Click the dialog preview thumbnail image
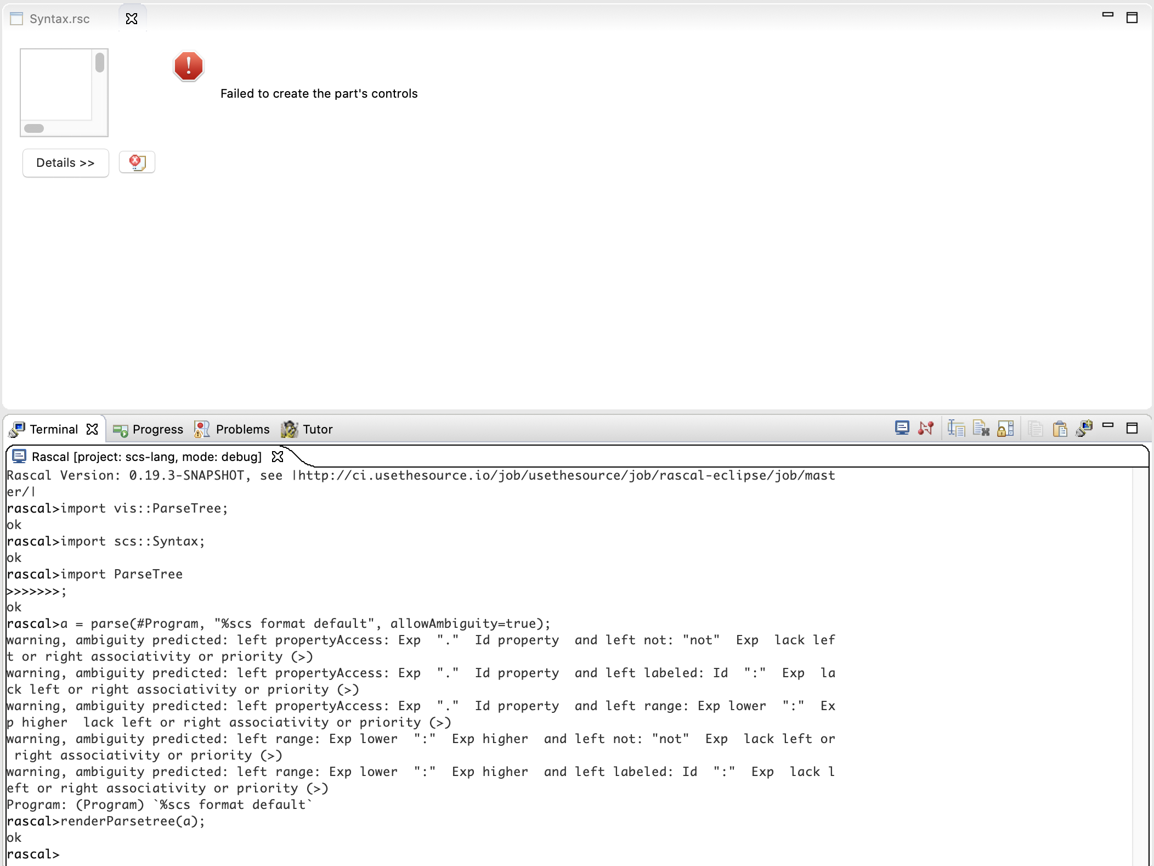 tap(64, 92)
